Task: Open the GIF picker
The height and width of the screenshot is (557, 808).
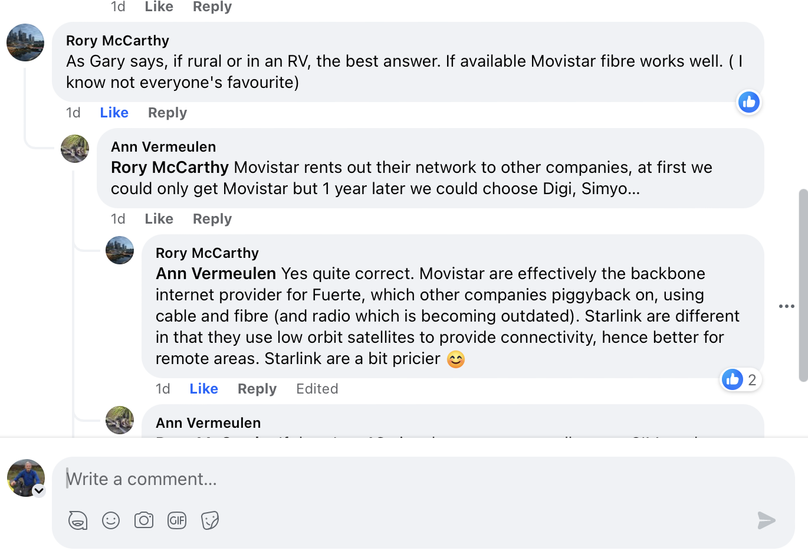Action: coord(177,520)
